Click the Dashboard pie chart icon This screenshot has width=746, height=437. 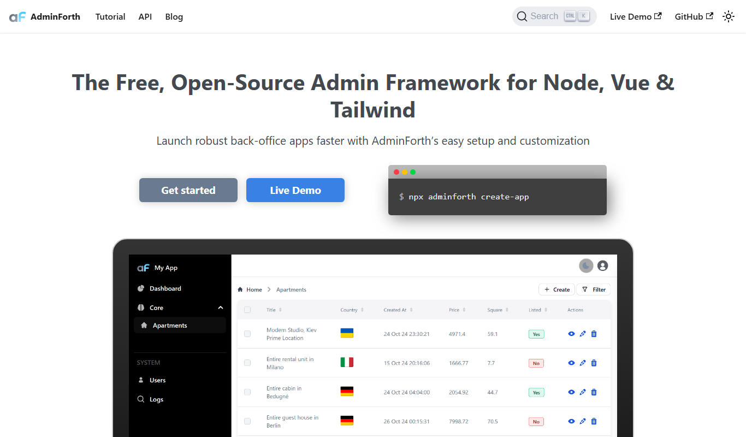click(141, 288)
